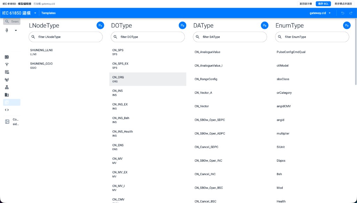
Task: Open the Substation building sidebar icon
Action: [x=7, y=95]
